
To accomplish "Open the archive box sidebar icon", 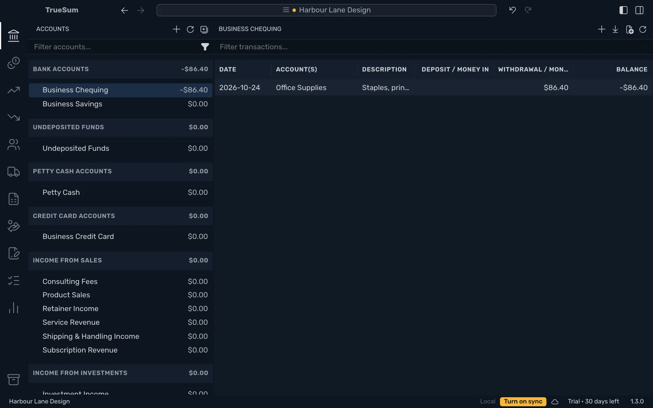I will [x=13, y=380].
